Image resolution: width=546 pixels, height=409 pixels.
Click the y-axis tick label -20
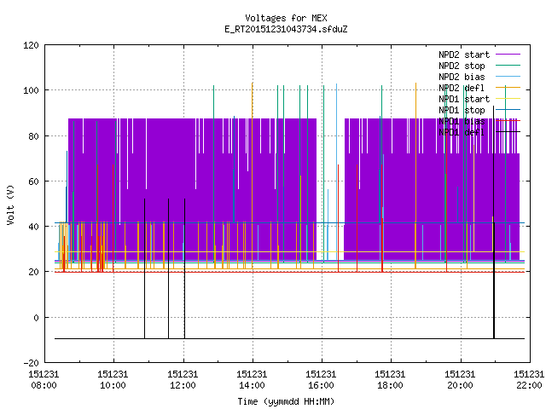(31, 363)
